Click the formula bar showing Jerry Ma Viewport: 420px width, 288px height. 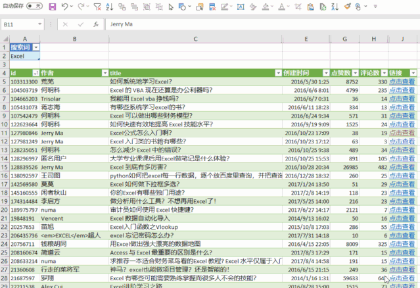pyautogui.click(x=262, y=24)
